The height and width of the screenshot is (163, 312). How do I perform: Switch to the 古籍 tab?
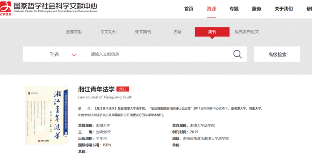(x=178, y=32)
